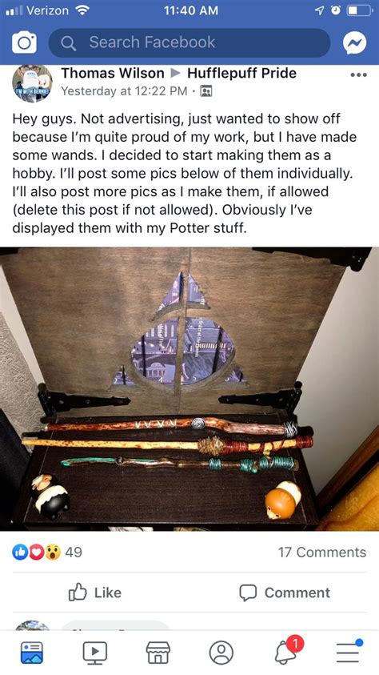Open Messenger from the top bar
The height and width of the screenshot is (675, 379).
[354, 42]
